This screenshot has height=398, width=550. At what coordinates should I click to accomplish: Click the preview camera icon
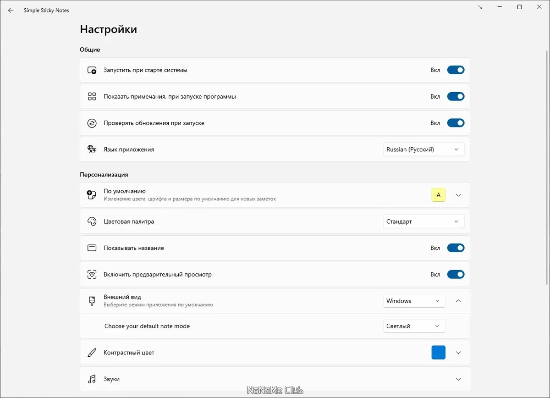(x=92, y=275)
